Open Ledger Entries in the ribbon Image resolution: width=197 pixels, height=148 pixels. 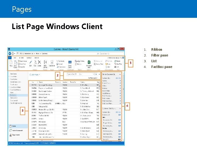tap(80, 61)
